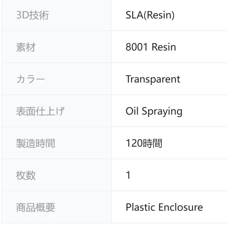
Task: Select the 120時間 production time value
Action: coord(144,143)
